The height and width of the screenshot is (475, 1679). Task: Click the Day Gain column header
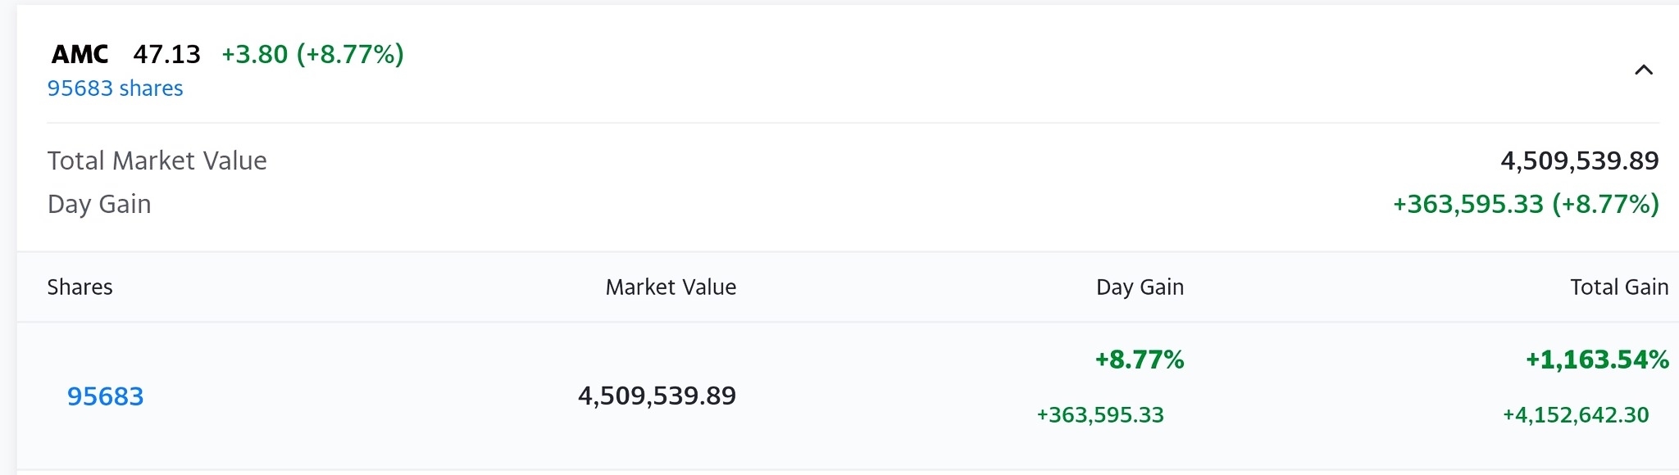(1140, 287)
